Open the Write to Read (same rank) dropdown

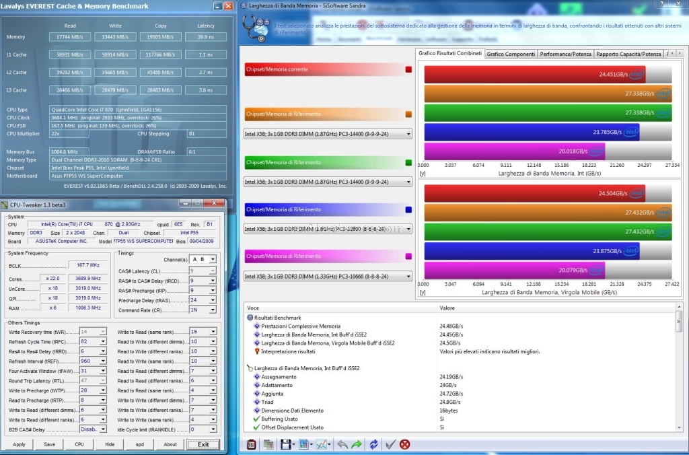pyautogui.click(x=203, y=331)
